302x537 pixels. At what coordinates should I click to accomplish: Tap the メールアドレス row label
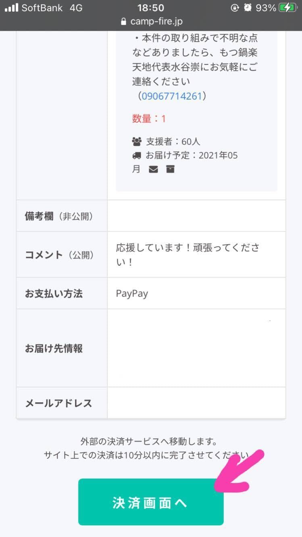58,403
